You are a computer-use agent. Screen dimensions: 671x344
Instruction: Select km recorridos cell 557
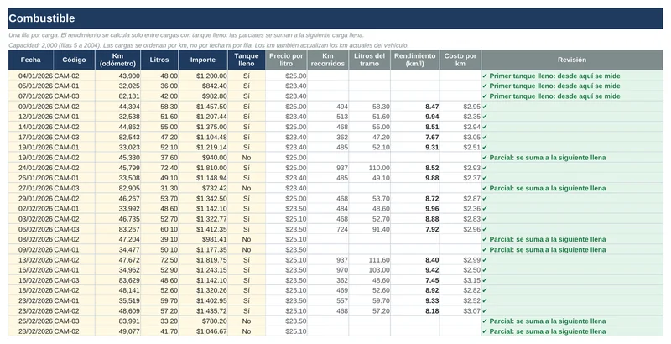point(328,300)
